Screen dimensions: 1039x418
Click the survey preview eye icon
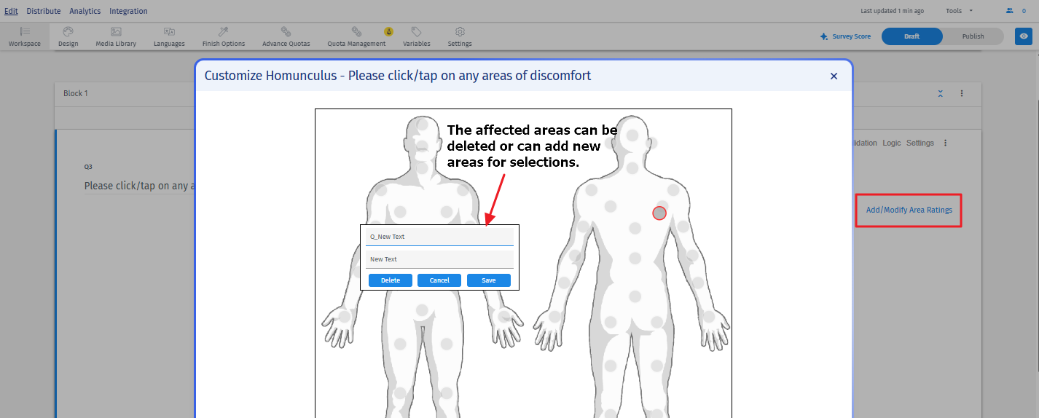pyautogui.click(x=1024, y=36)
